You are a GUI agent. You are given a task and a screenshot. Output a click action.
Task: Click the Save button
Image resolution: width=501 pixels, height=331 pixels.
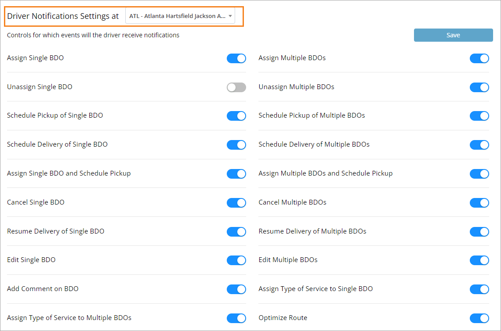[x=453, y=35]
